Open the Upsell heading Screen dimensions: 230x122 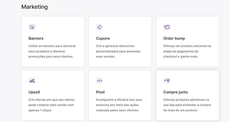click(x=34, y=92)
